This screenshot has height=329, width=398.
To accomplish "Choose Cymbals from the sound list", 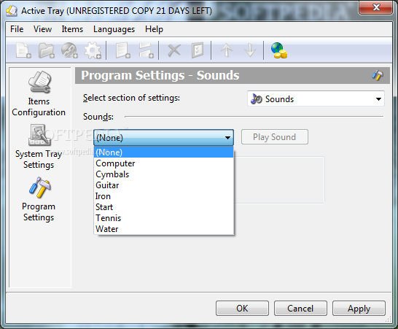I will coord(163,174).
